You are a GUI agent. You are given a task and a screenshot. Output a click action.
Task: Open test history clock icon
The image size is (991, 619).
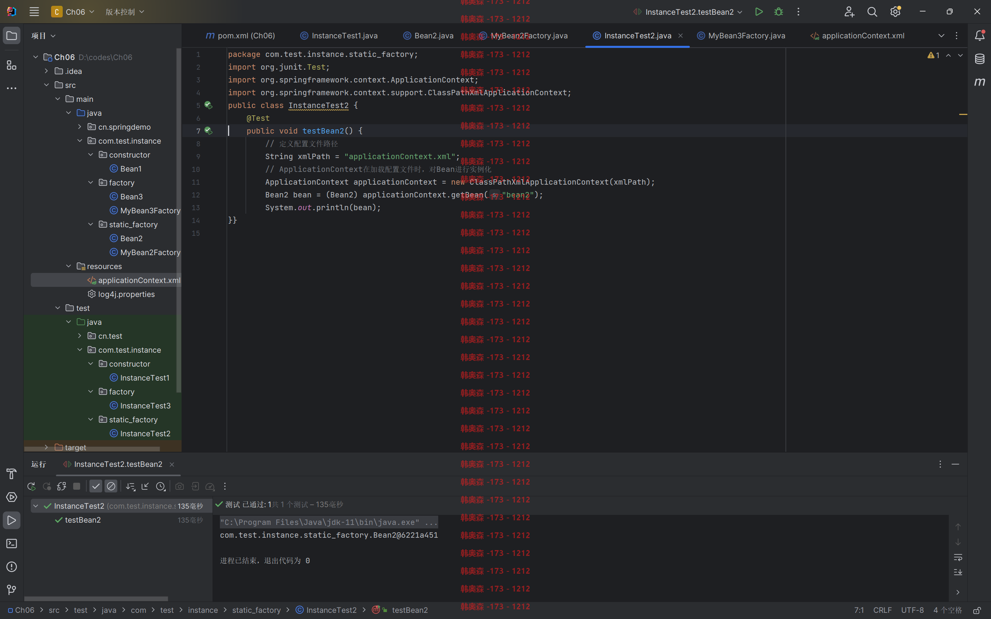tap(161, 486)
